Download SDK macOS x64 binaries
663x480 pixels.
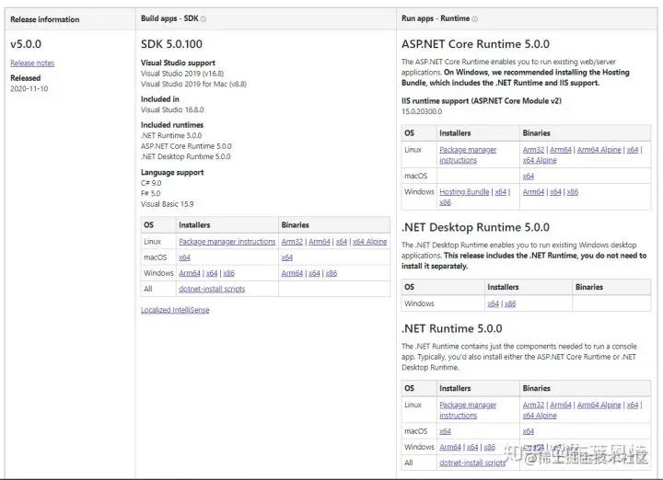point(287,257)
